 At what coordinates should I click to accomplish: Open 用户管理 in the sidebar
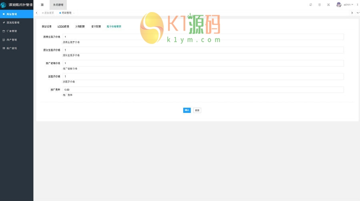(x=16, y=40)
